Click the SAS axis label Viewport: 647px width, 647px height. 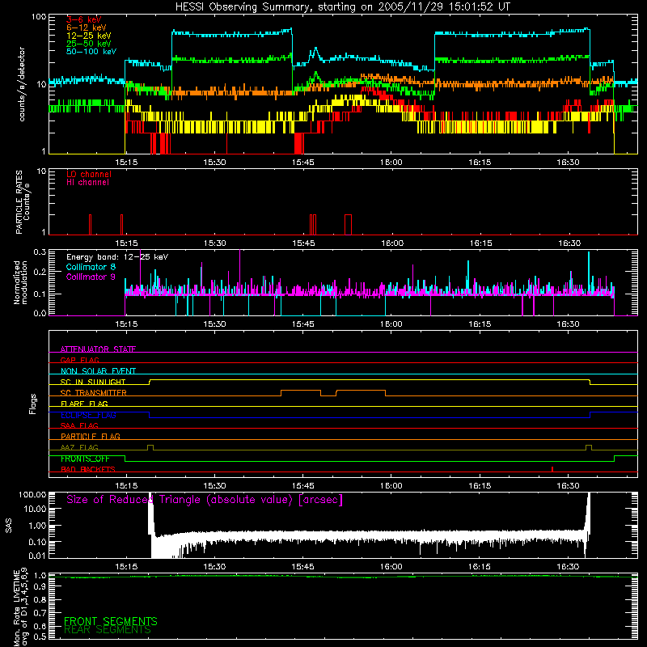click(x=9, y=526)
